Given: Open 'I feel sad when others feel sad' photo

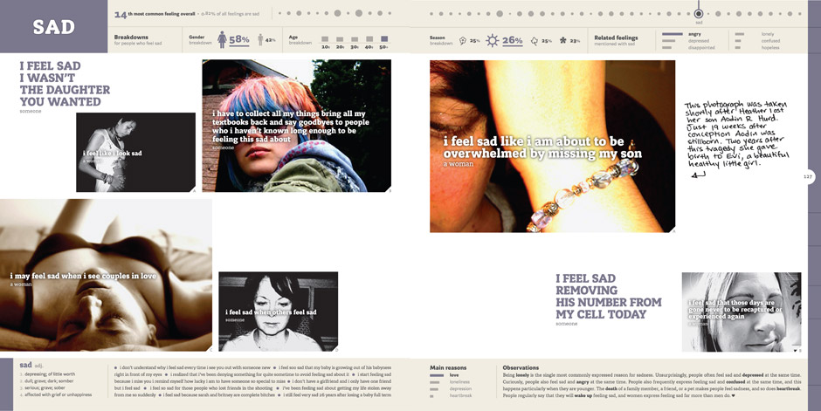Looking at the screenshot, I should point(278,311).
